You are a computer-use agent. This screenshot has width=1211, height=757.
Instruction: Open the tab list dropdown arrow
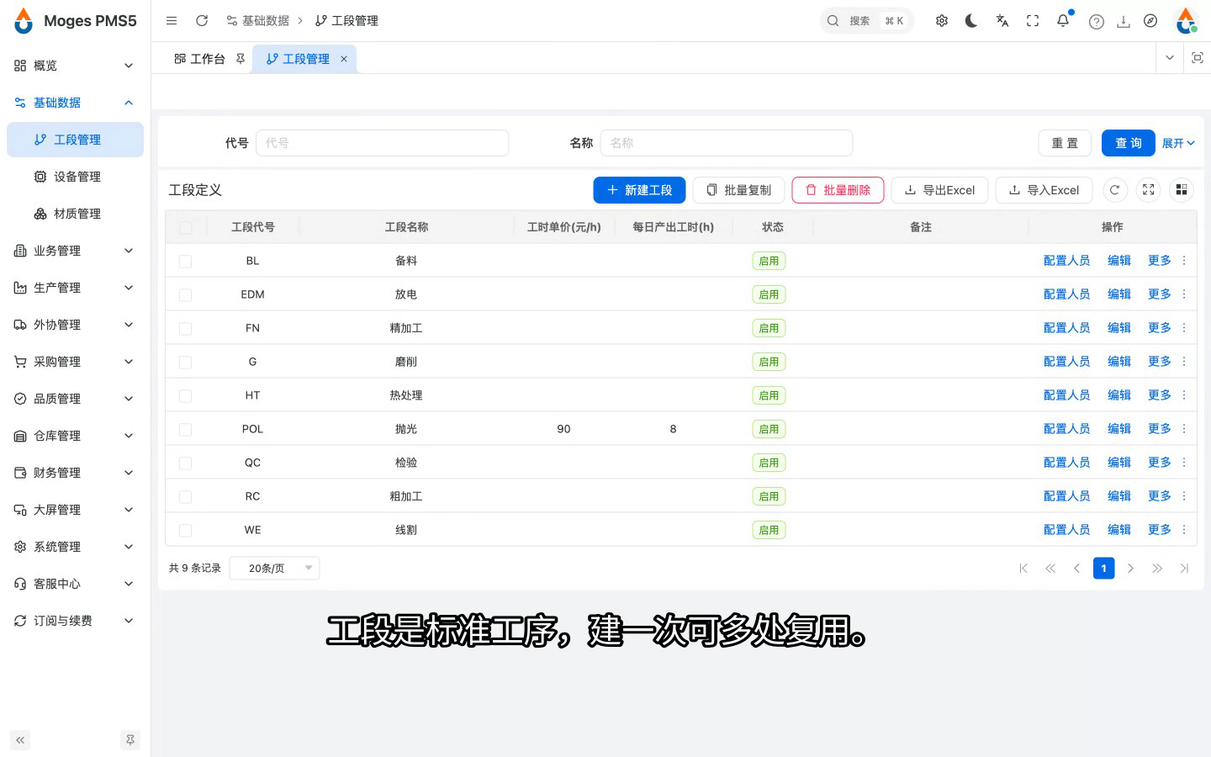(1170, 58)
